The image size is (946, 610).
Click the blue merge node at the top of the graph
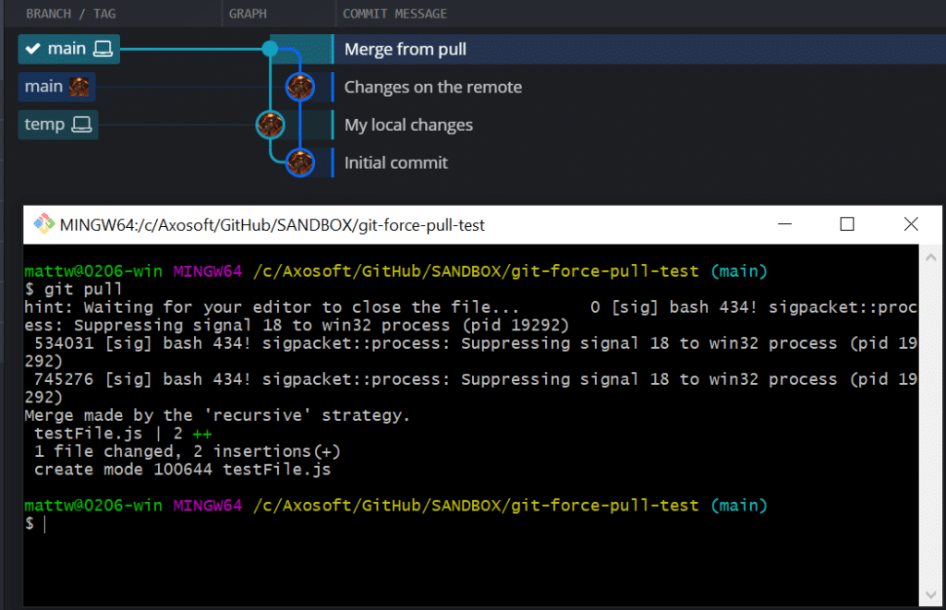tap(270, 48)
